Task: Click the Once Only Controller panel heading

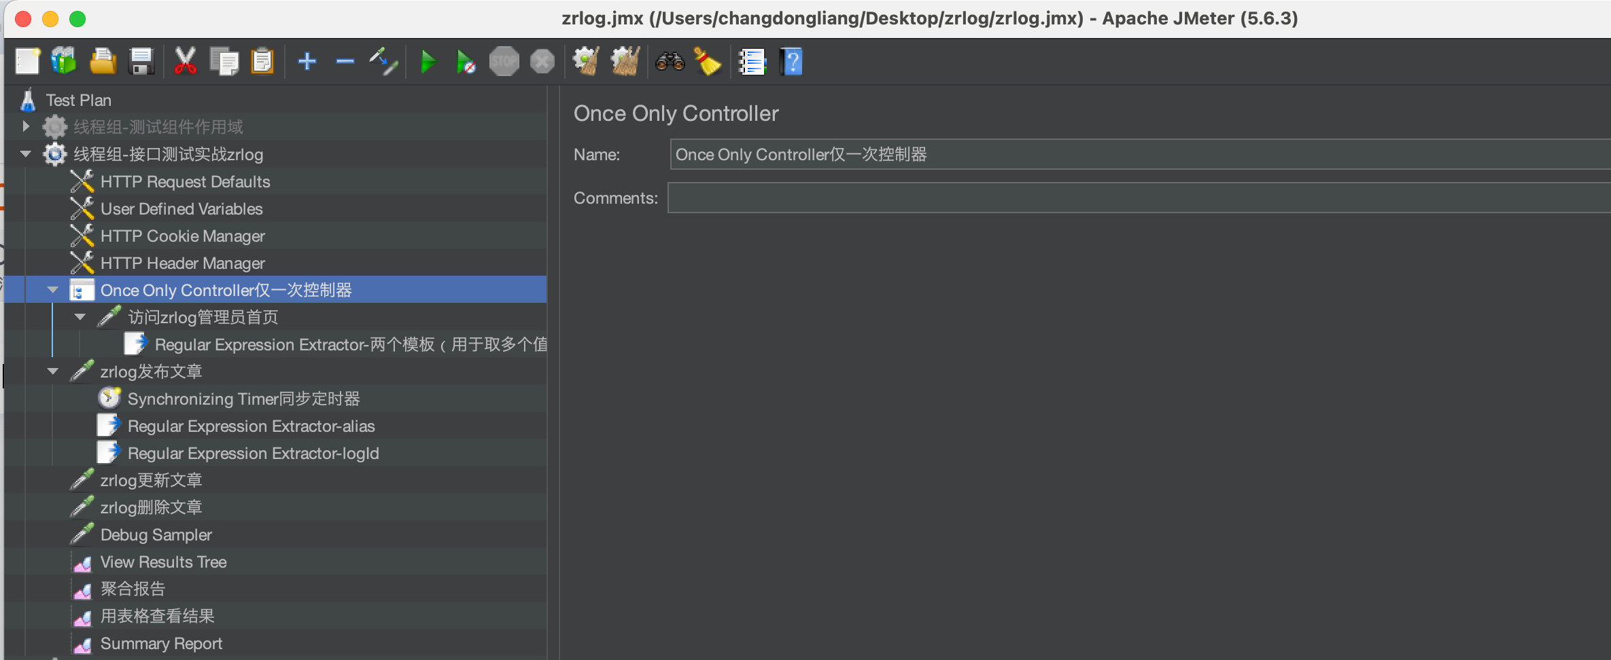Action: click(x=676, y=113)
